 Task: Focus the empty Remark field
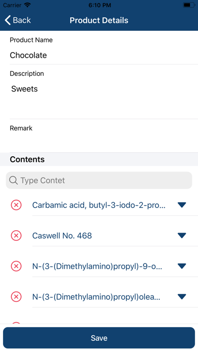104,142
